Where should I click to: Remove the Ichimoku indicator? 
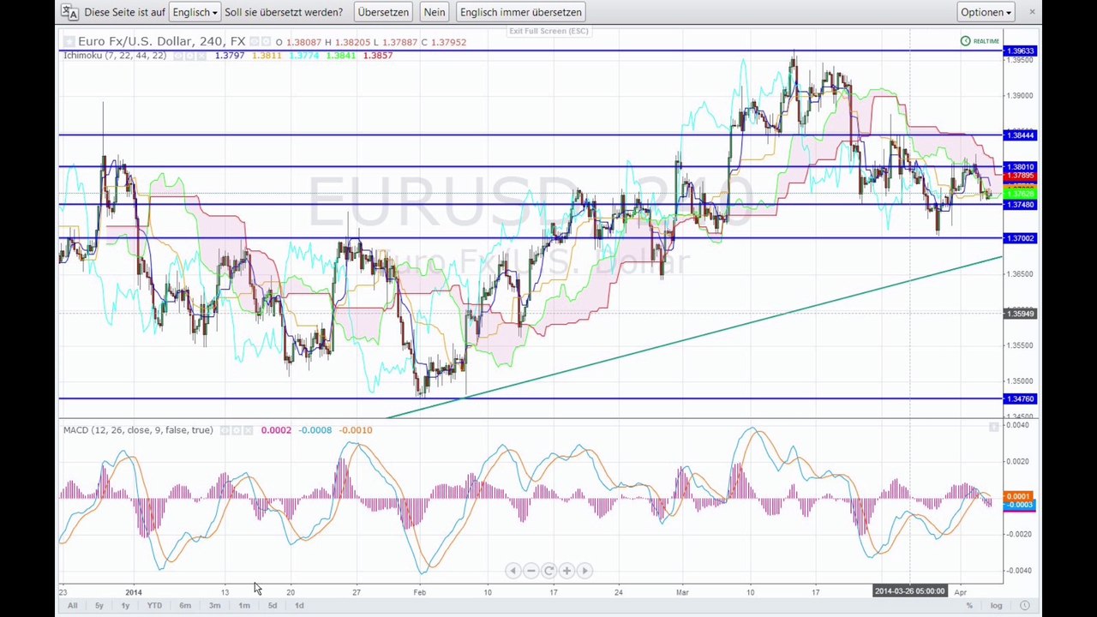(202, 56)
